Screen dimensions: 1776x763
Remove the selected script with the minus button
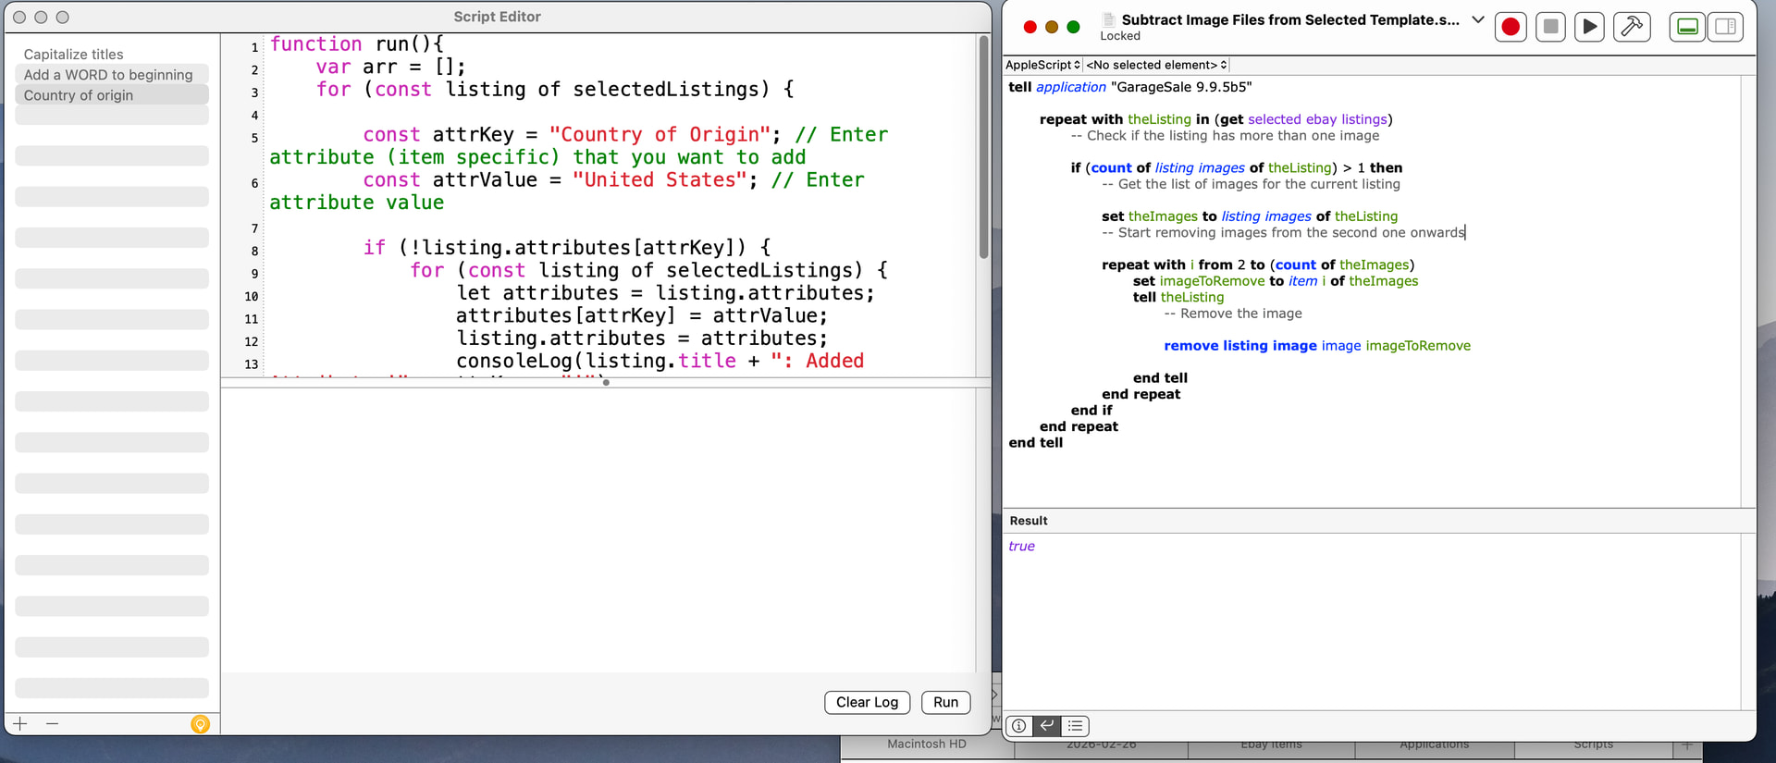53,724
